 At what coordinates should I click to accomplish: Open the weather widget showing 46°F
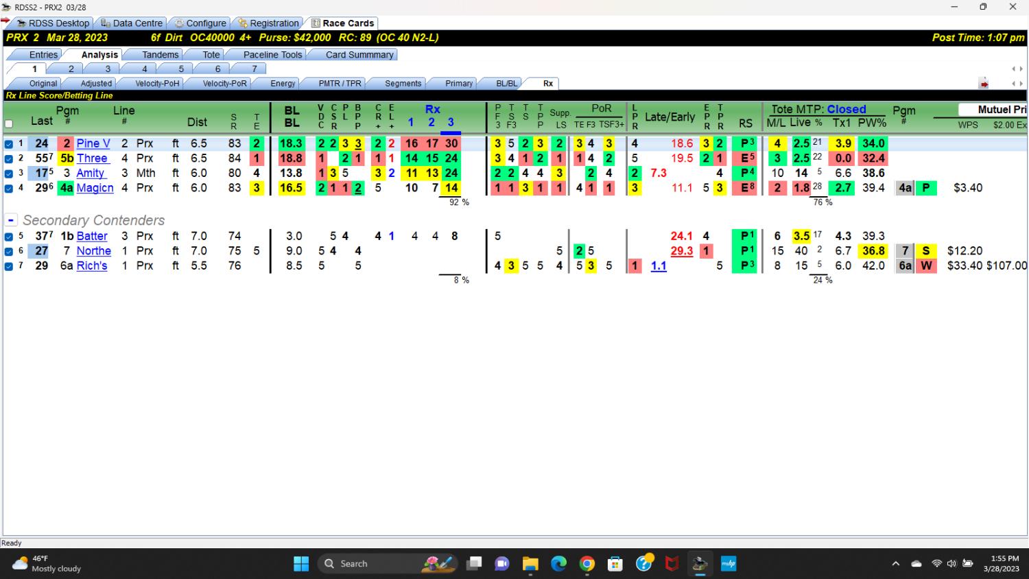tap(47, 564)
